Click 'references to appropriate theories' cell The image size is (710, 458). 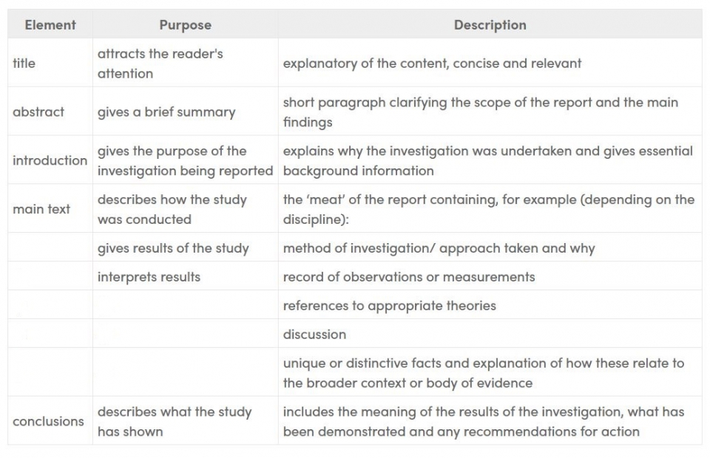[x=490, y=305]
